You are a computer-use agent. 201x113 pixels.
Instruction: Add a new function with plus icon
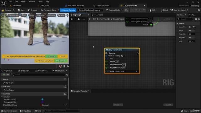[65, 87]
